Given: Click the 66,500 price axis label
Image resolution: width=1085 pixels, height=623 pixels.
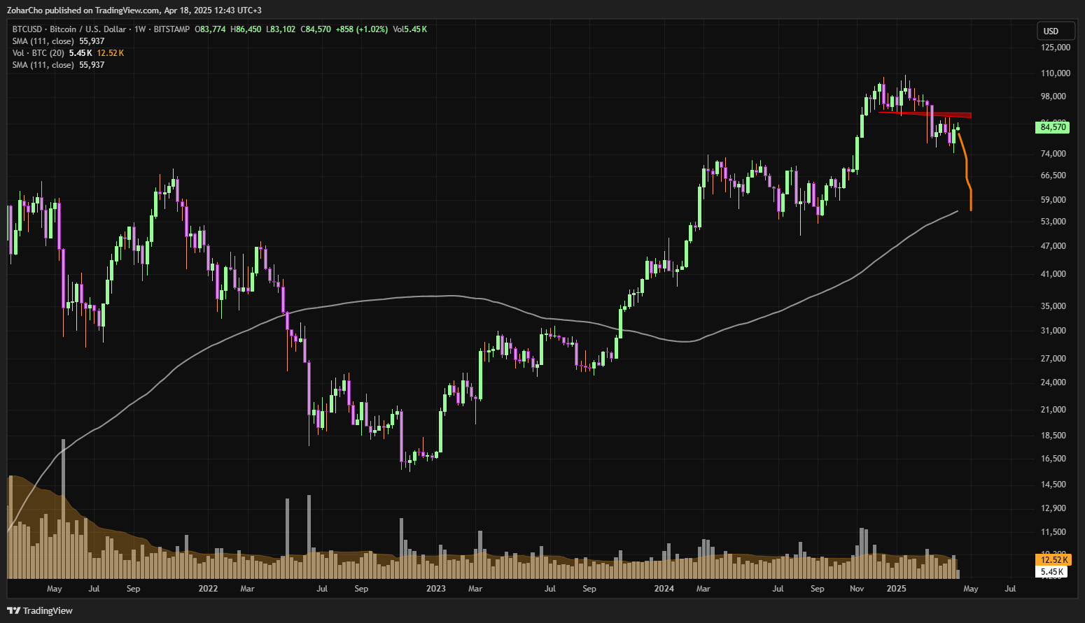Looking at the screenshot, I should point(1053,176).
